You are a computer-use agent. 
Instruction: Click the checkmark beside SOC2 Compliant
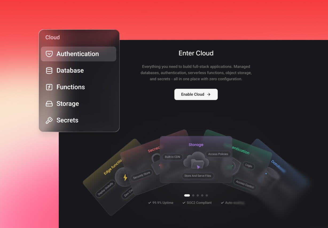click(x=184, y=203)
